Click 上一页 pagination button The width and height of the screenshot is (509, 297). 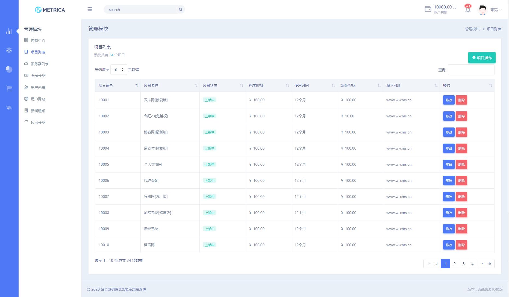[432, 264]
